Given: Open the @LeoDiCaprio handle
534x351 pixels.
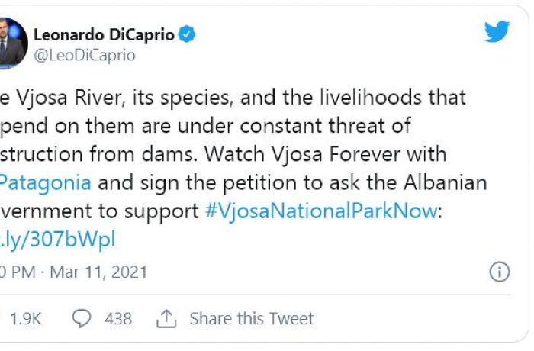Looking at the screenshot, I should coord(85,55).
